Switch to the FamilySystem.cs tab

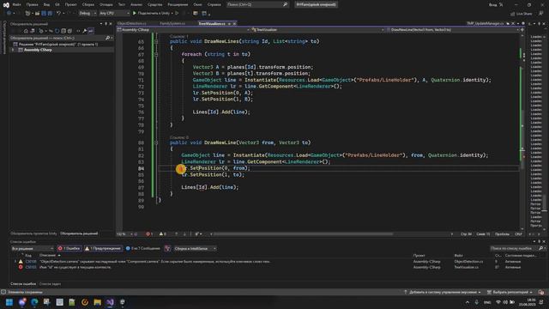[x=172, y=24]
